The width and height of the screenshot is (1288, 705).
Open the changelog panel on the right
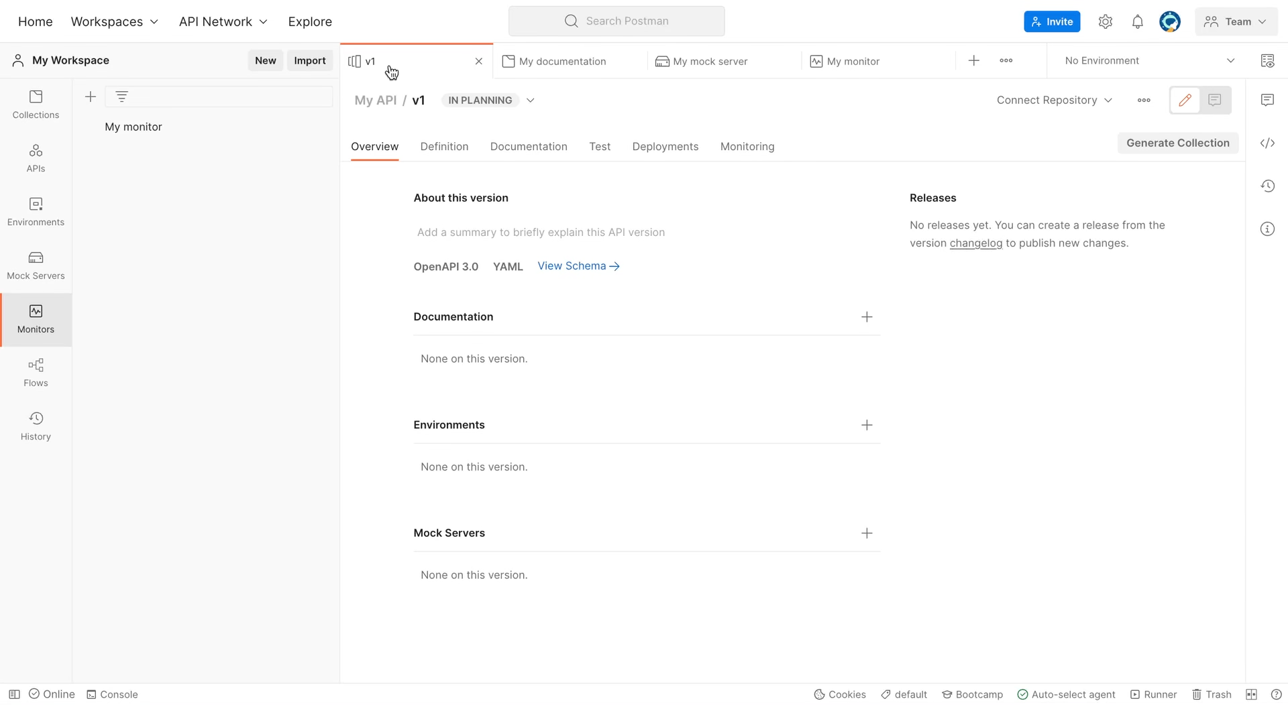1268,186
